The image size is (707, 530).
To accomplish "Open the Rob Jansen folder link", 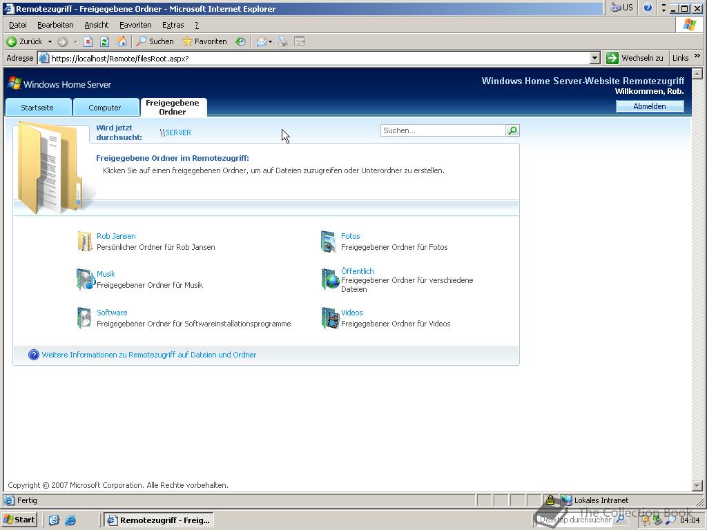I will click(x=116, y=236).
